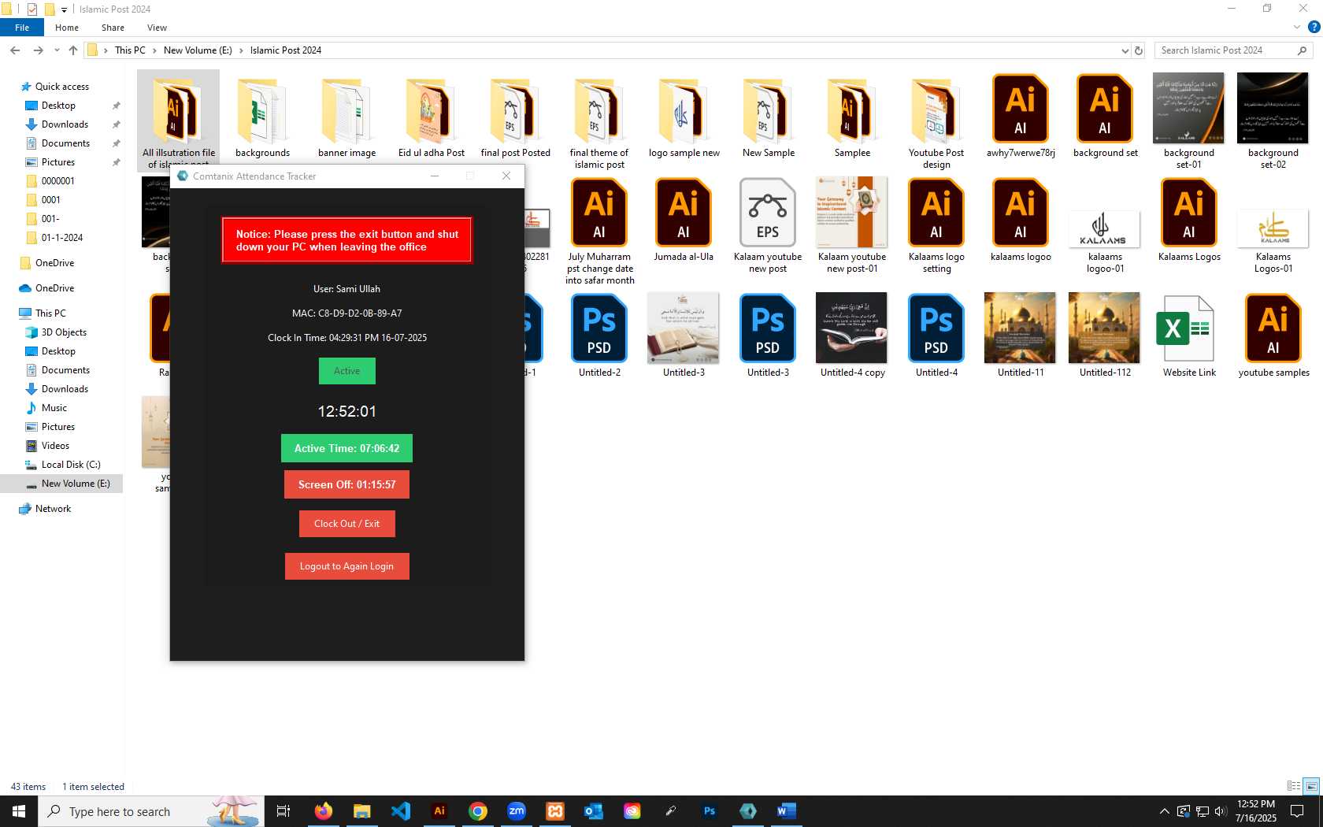This screenshot has height=827, width=1323.
Task: Select the Untitled-112 mosque image
Action: click(1105, 336)
